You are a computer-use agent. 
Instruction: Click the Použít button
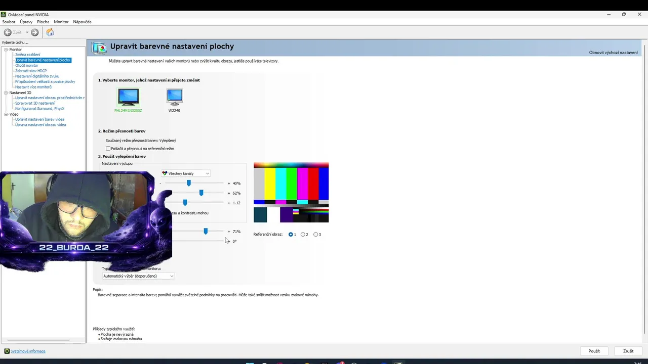coord(594,351)
